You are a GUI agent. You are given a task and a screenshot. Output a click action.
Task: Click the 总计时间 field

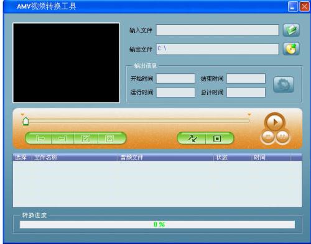(246, 93)
